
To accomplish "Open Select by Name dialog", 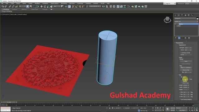I will [31, 7].
